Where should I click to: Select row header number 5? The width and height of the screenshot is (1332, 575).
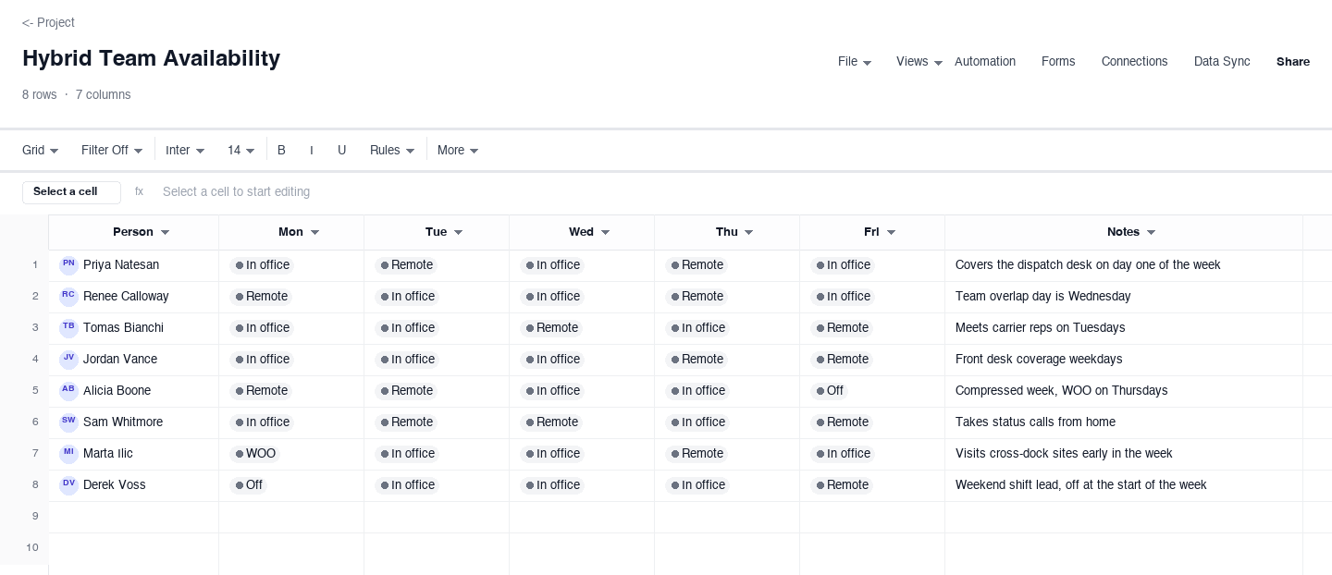(35, 391)
